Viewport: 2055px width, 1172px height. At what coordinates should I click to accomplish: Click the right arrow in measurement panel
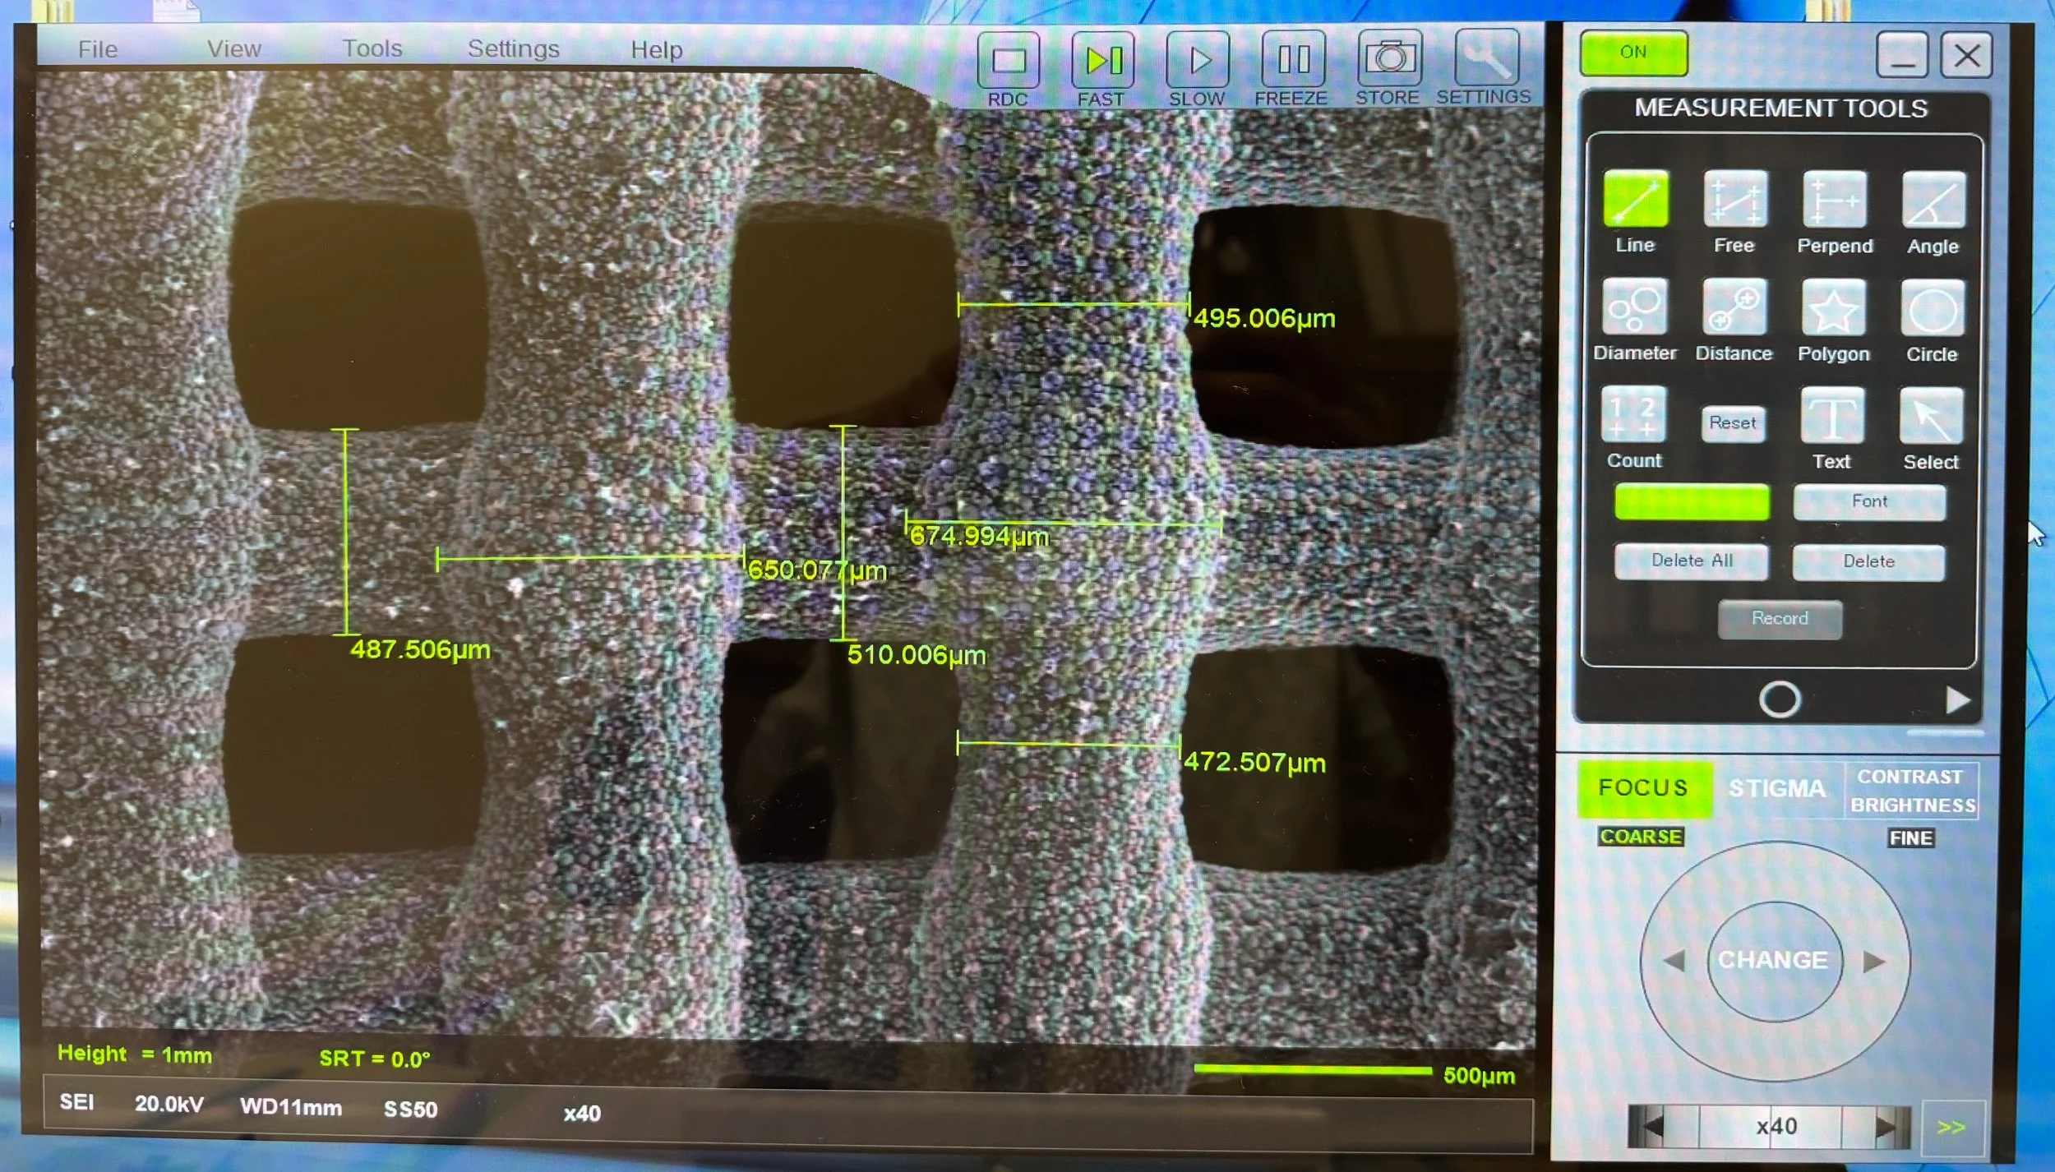coord(1958,700)
